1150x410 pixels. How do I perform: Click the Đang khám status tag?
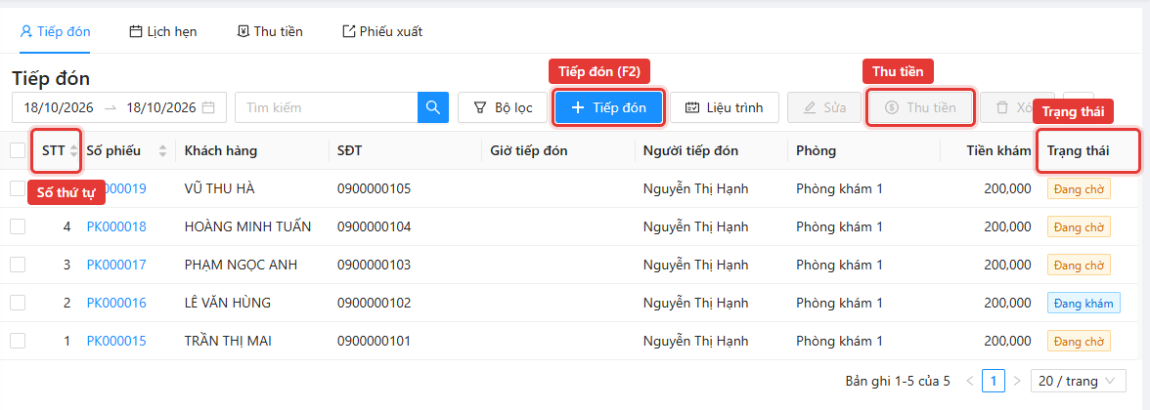tap(1084, 303)
